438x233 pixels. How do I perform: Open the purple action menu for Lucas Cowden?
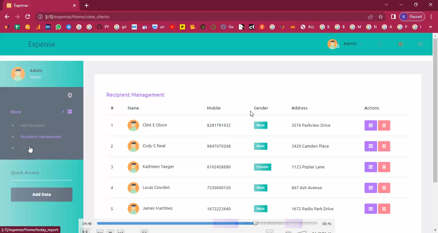click(x=370, y=188)
